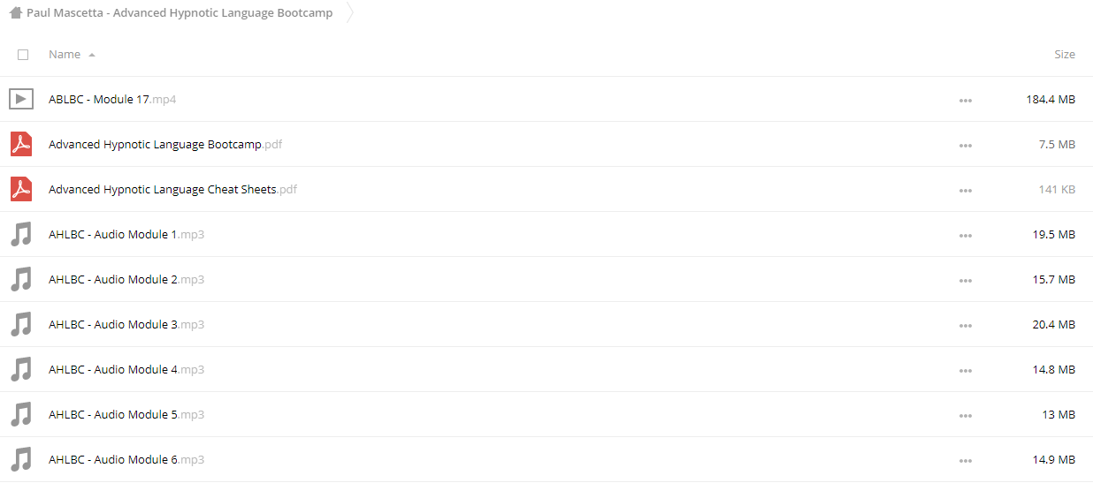Image resolution: width=1093 pixels, height=483 pixels.
Task: Open more options for Audio Module 6.mp3
Action: [x=965, y=461]
